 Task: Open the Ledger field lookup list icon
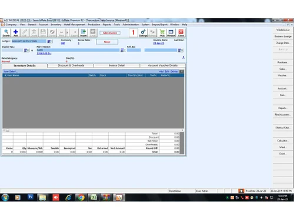tap(50, 41)
